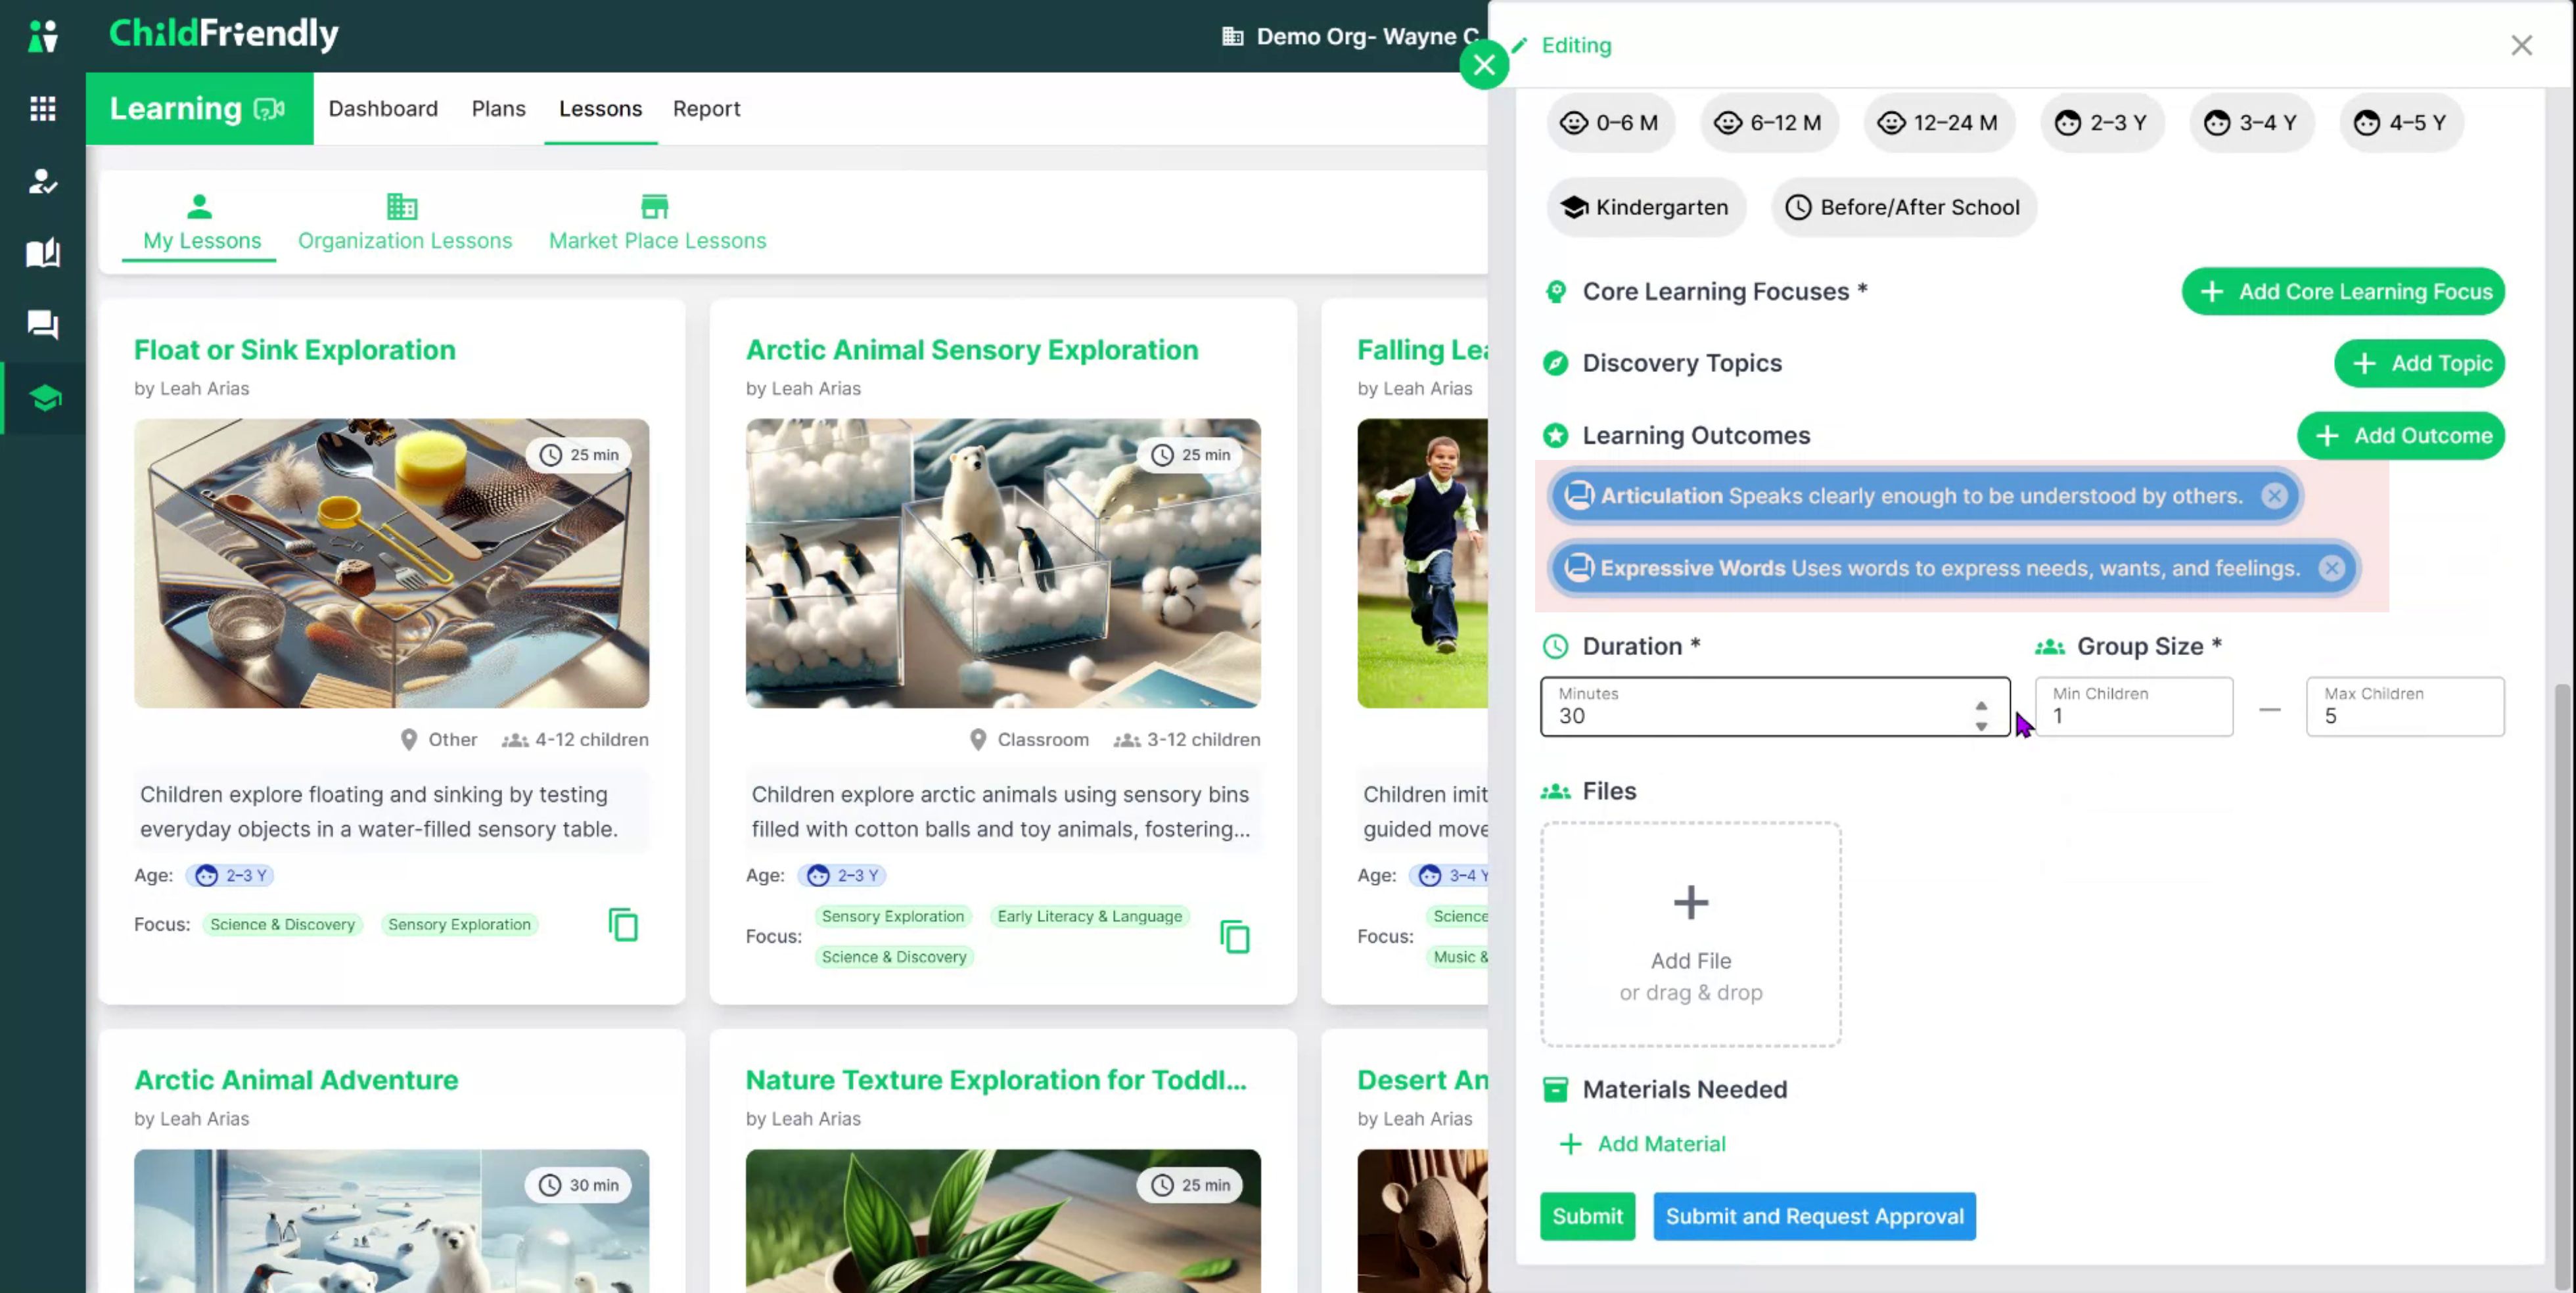Image resolution: width=2576 pixels, height=1293 pixels.
Task: Open the graduation cap Learning sidebar icon
Action: pyautogui.click(x=44, y=398)
